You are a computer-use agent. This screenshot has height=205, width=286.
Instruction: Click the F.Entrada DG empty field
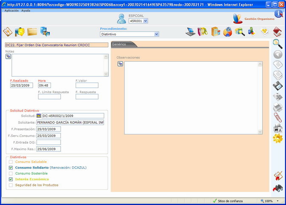[49, 142]
